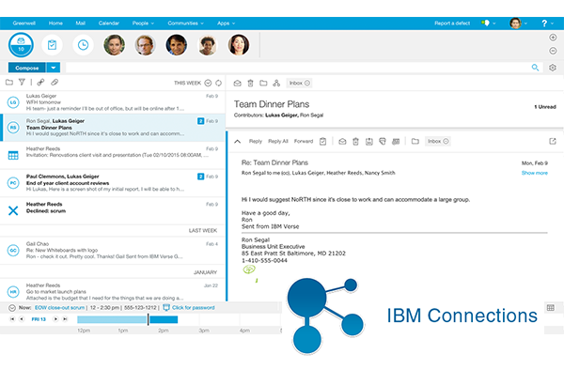Expand the Apps menu
Viewport: 564px width, 385px height.
click(226, 23)
